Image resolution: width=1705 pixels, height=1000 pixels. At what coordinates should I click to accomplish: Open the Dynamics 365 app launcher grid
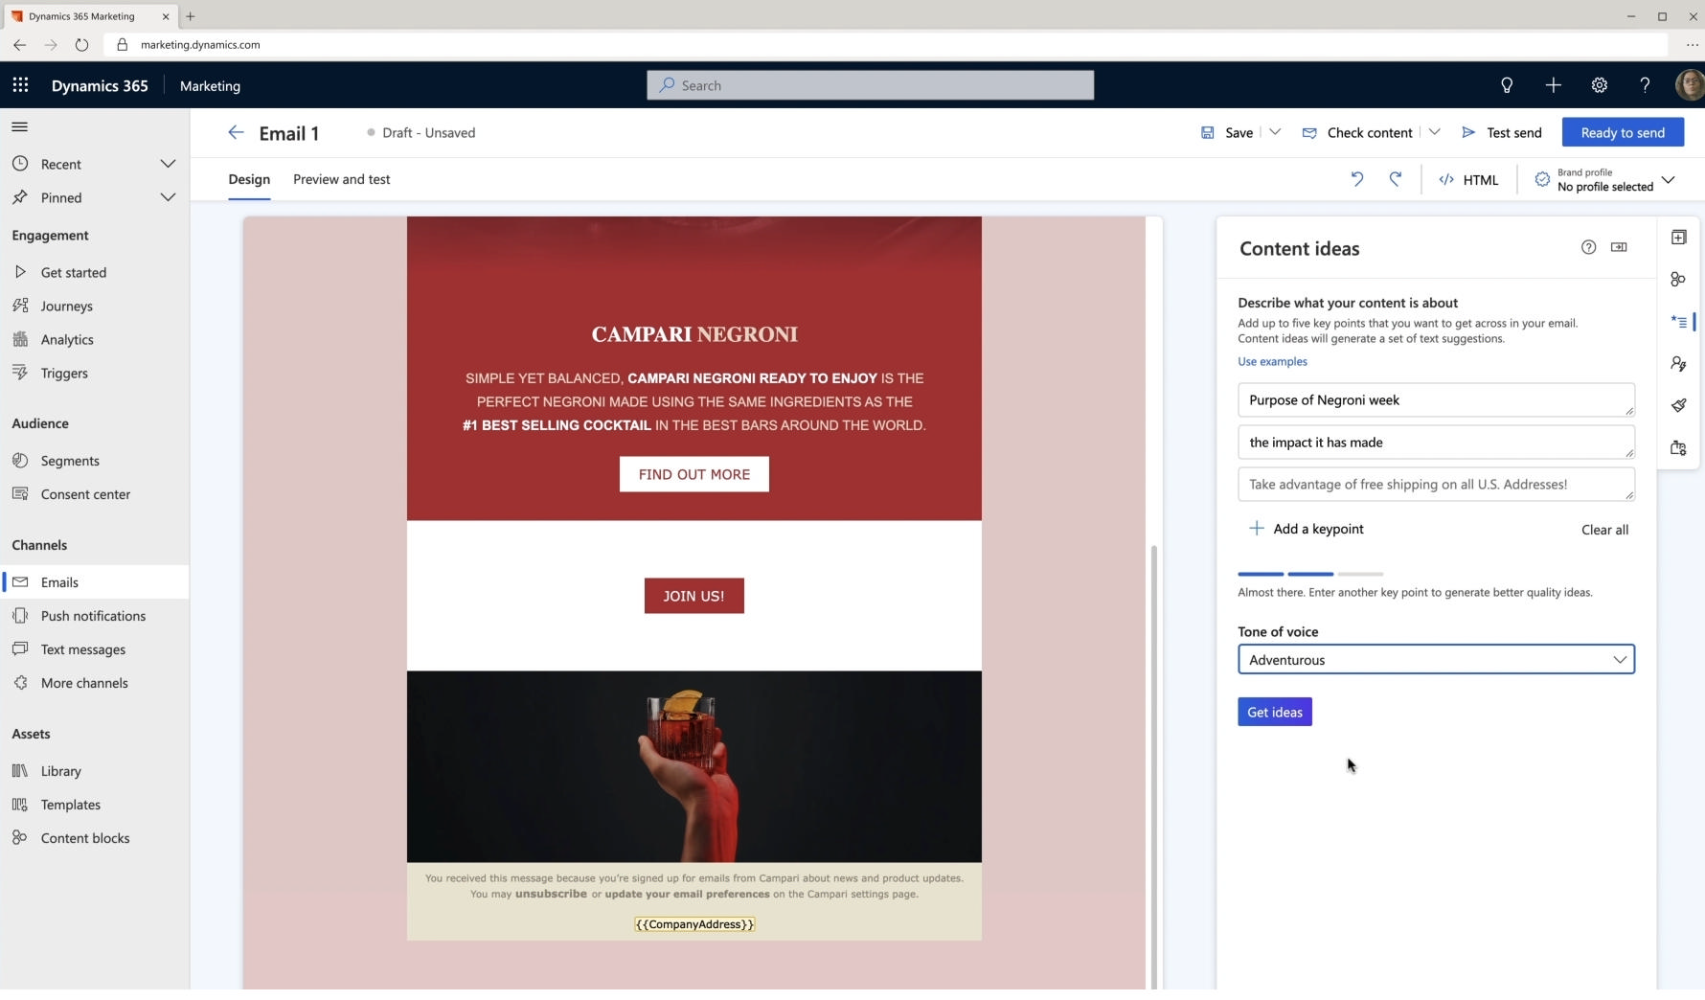[x=20, y=85]
